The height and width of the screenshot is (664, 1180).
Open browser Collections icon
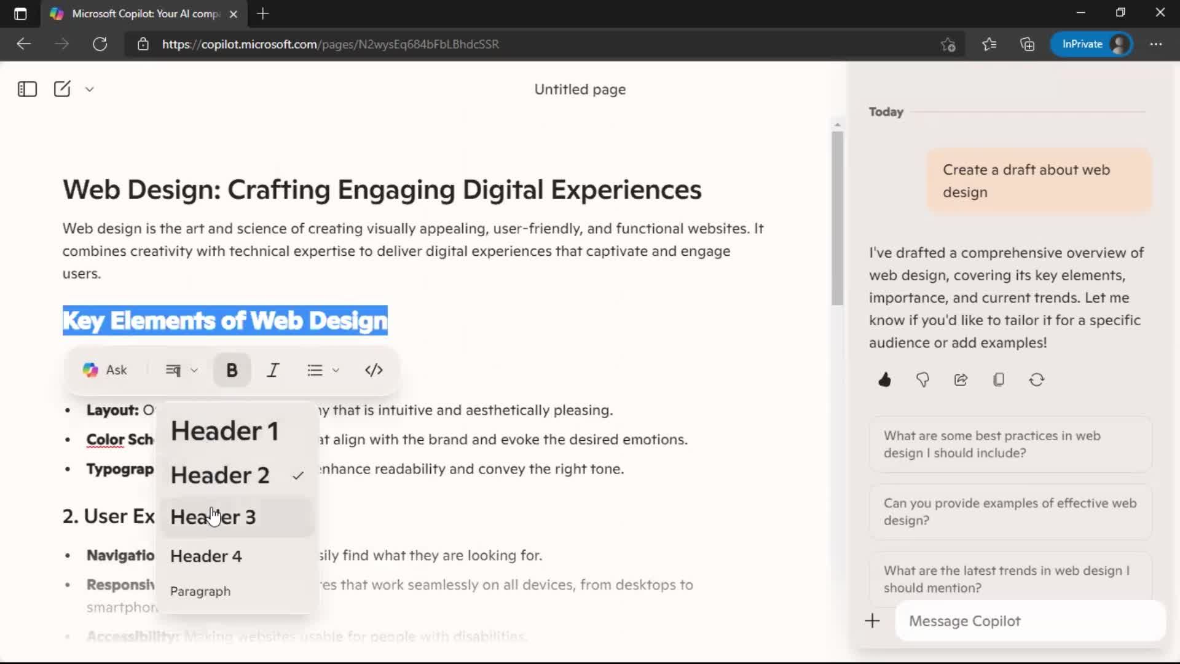pyautogui.click(x=1027, y=44)
